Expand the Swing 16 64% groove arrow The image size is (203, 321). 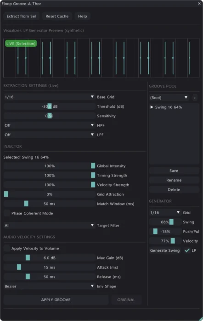tap(152, 107)
